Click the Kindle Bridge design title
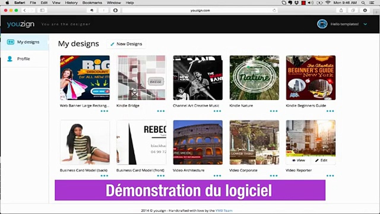Screen dimensions: 380x214 coord(128,106)
